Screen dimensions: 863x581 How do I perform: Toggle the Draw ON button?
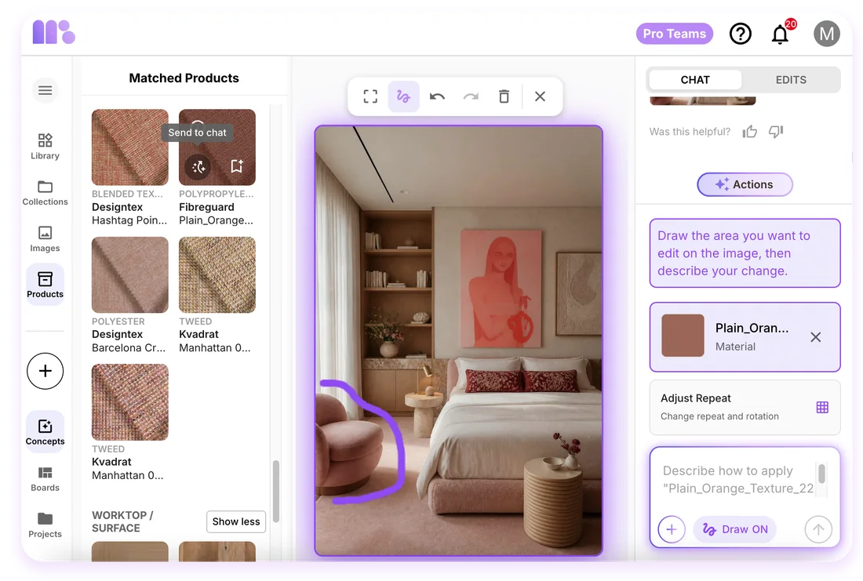(x=735, y=529)
